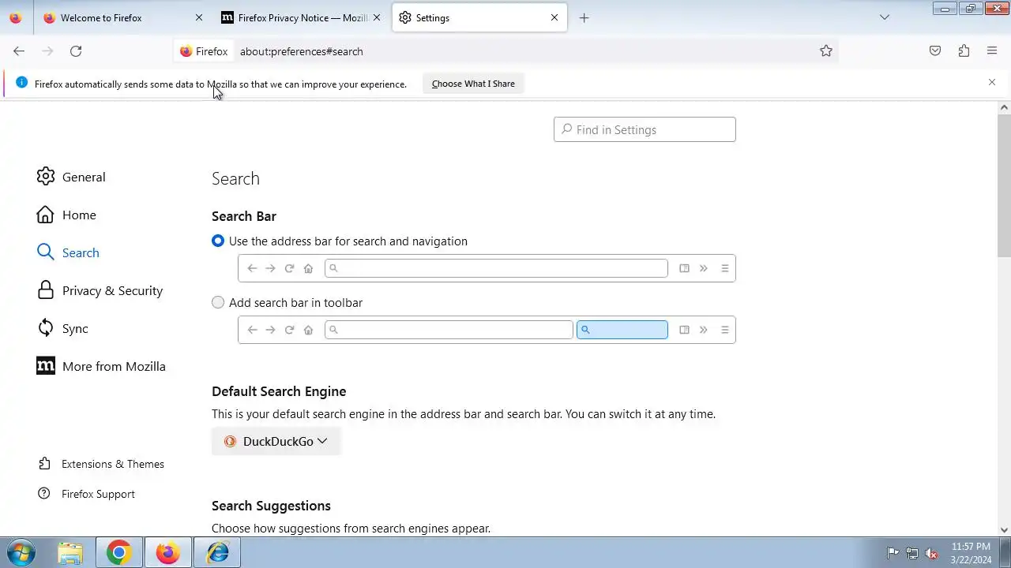The image size is (1011, 568).
Task: Reload the current page
Action: point(76,51)
